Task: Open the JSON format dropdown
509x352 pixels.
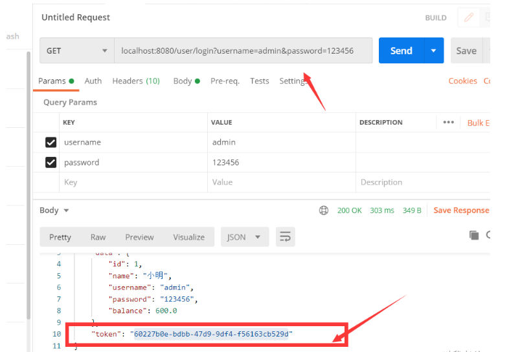Action: pyautogui.click(x=245, y=237)
